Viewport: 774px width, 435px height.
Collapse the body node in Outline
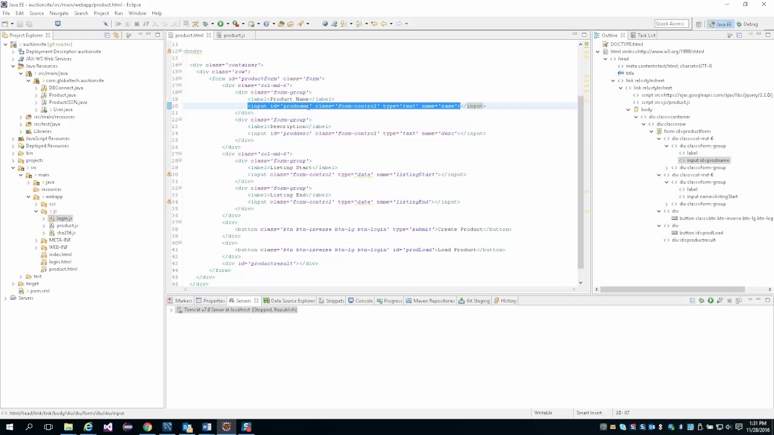(628, 109)
